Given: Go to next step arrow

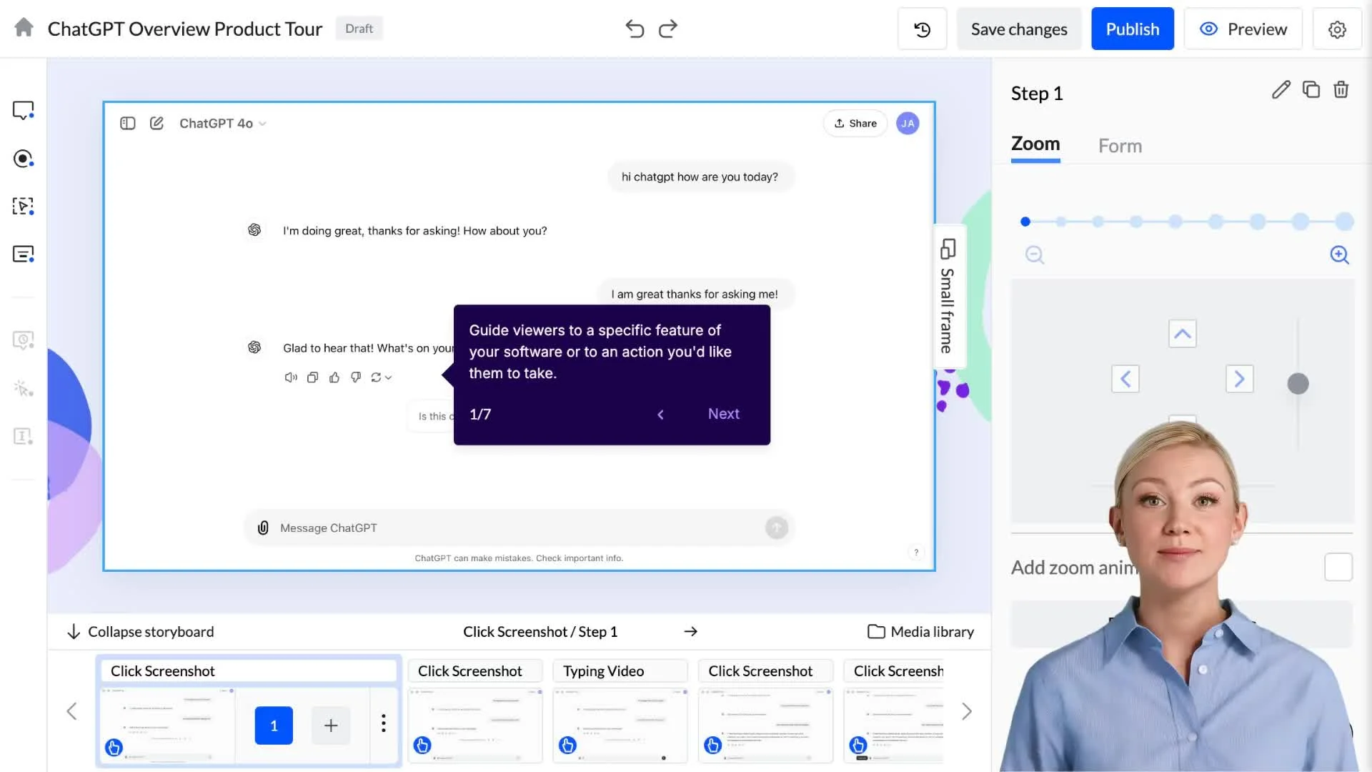Looking at the screenshot, I should tap(690, 632).
